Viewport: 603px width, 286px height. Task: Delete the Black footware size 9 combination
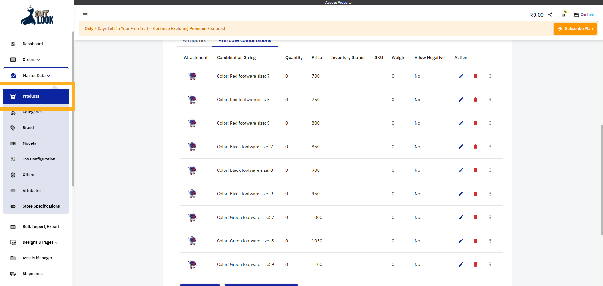475,194
